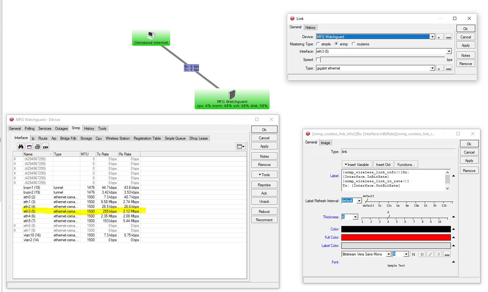Open the column chooser icon above interface table
This screenshot has width=488, height=292.
click(x=241, y=146)
